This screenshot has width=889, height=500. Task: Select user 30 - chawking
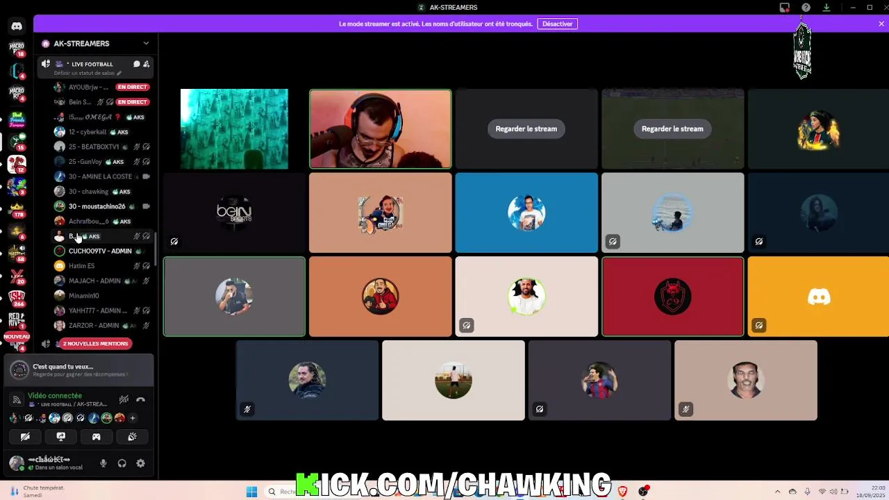point(102,192)
